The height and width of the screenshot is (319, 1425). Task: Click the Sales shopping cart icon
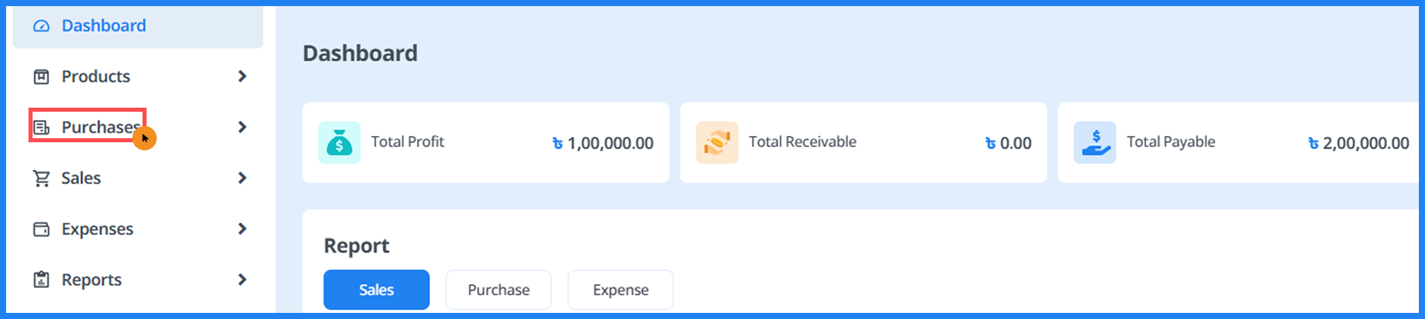click(41, 178)
